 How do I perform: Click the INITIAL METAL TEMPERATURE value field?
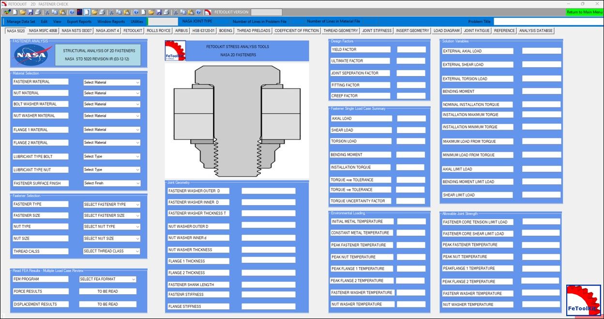411,221
